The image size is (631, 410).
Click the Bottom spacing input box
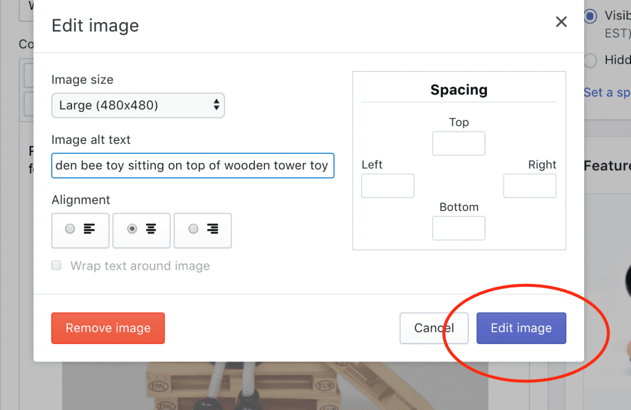tap(458, 228)
